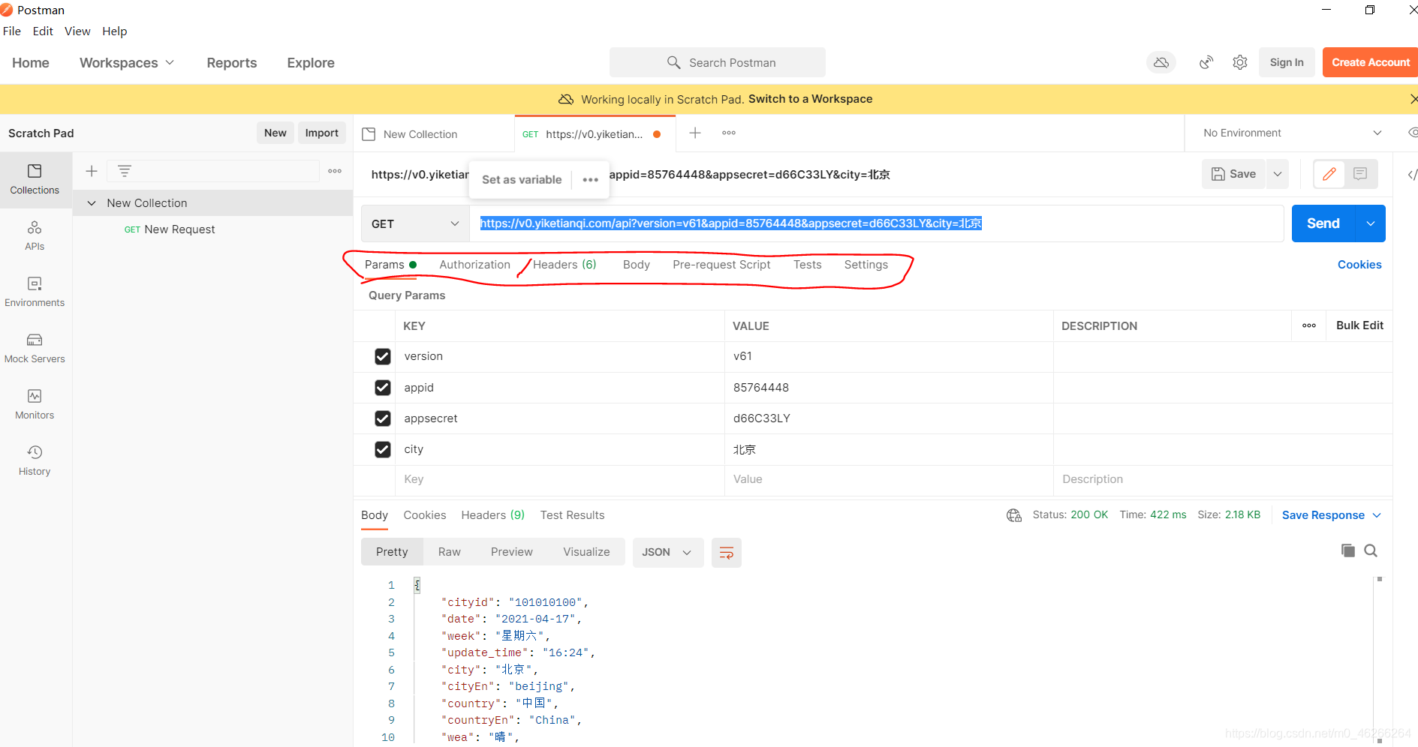
Task: Click the blue Send button
Action: tap(1323, 223)
